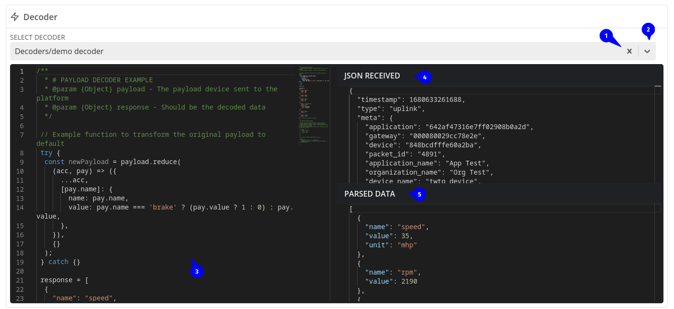674x309 pixels.
Task: Click the '@param {Object} response' comment line
Action: click(x=155, y=107)
